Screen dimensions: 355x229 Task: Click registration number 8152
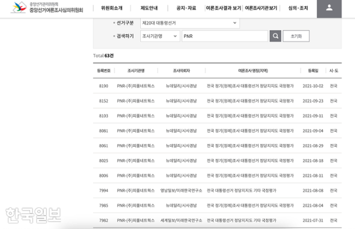click(x=104, y=101)
